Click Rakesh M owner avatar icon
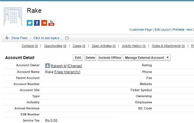Image resolution: width=194 pixels, height=123 pixels. (x=48, y=66)
